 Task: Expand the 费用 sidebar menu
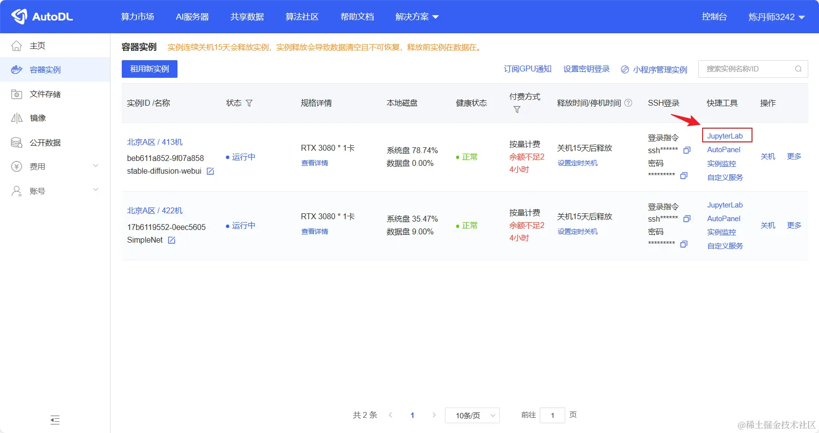tap(96, 166)
